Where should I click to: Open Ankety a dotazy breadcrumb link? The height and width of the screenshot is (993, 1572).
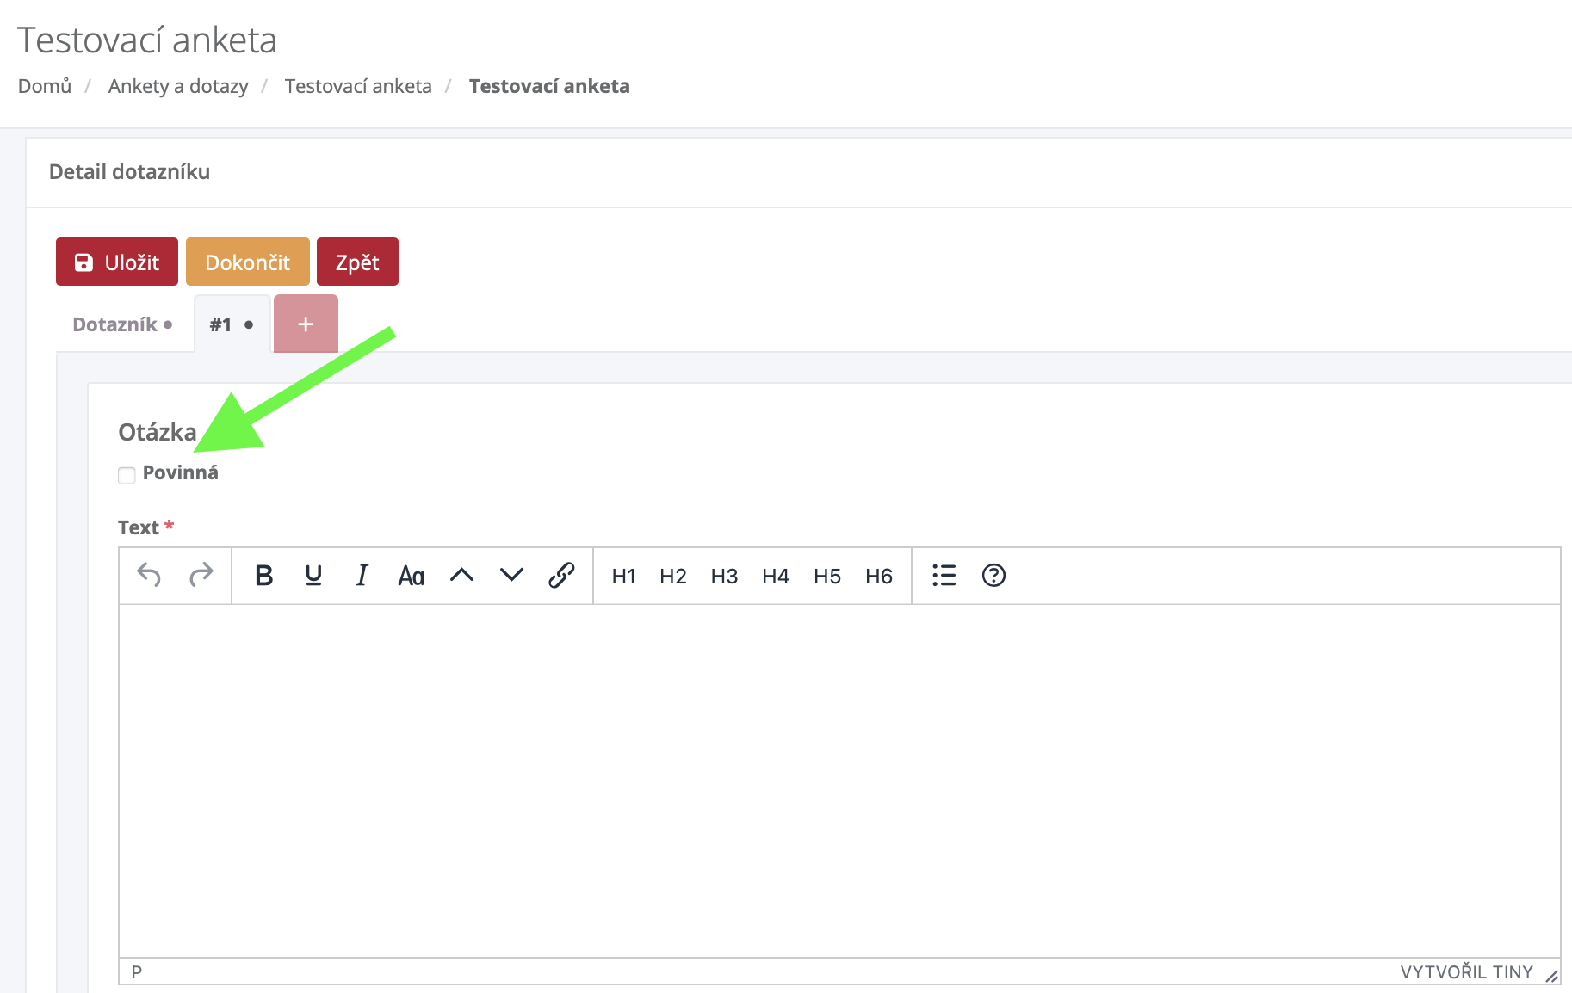(178, 86)
